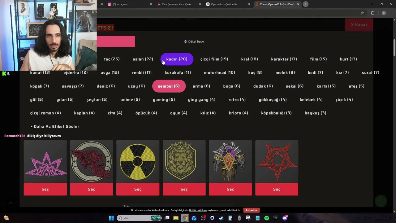Screen dimensions: 396x223
Task: Select the gaming (5) tag
Action: click(x=164, y=99)
